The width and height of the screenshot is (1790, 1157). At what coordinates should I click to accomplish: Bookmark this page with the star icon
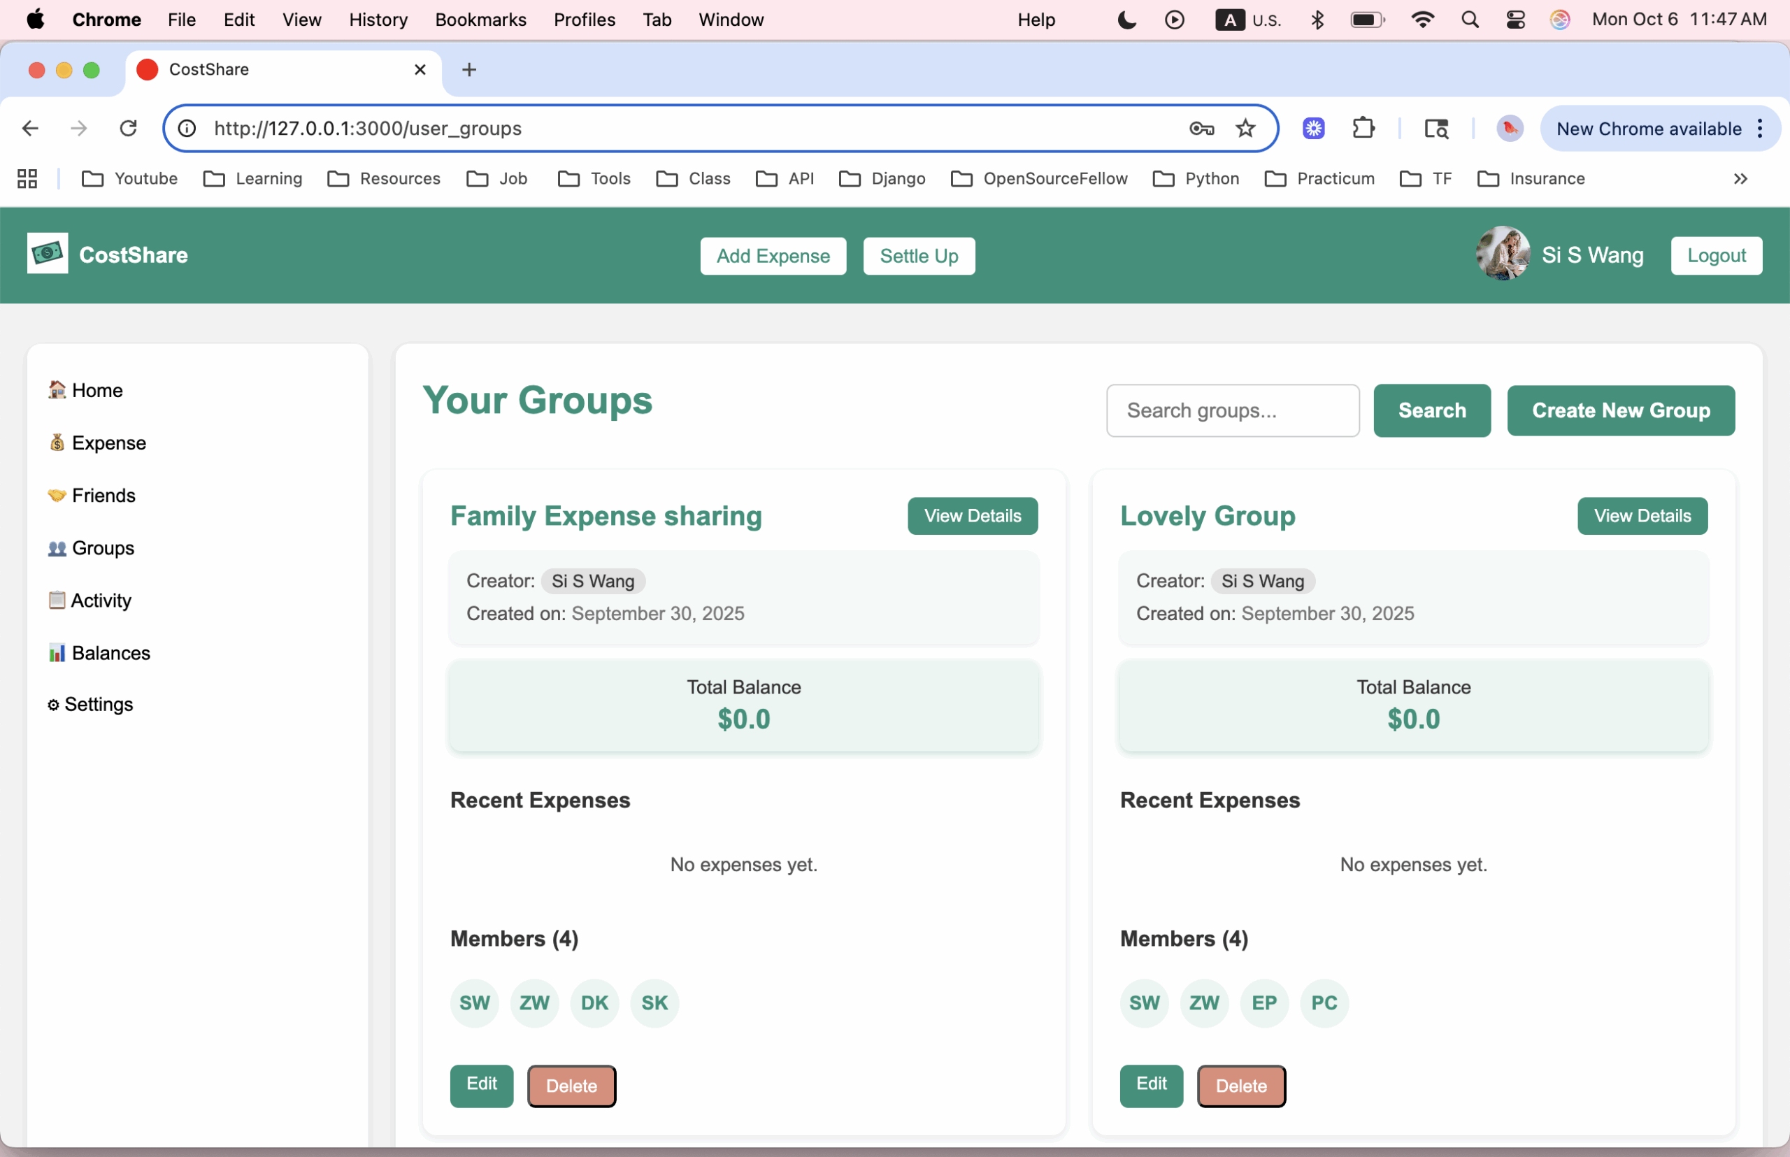[1245, 129]
